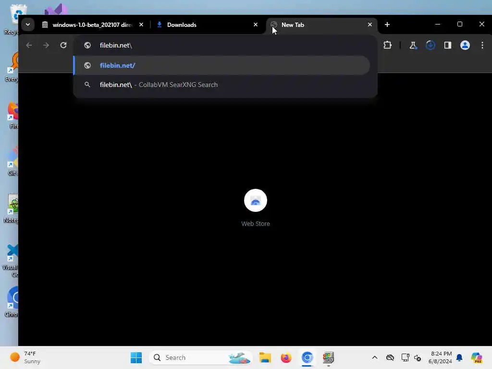The width and height of the screenshot is (492, 369).
Task: Launch Firefox from the taskbar
Action: pos(286,357)
